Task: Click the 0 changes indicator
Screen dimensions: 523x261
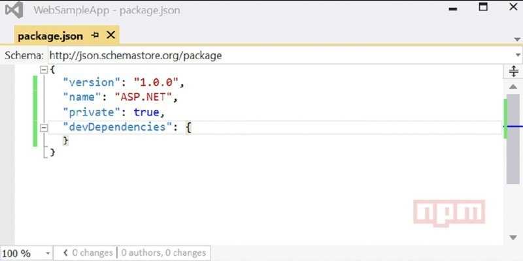Action: (x=88, y=253)
